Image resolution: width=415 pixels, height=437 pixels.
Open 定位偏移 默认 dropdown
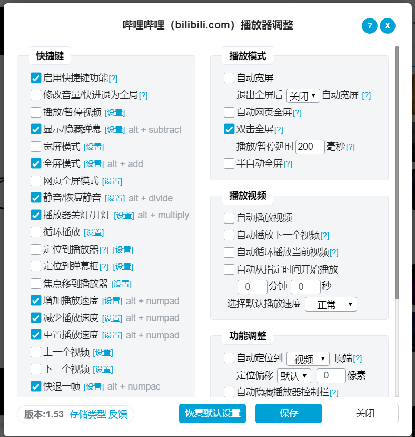[294, 376]
